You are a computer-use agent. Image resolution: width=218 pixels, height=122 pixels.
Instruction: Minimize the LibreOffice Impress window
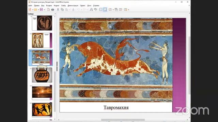point(176,2)
